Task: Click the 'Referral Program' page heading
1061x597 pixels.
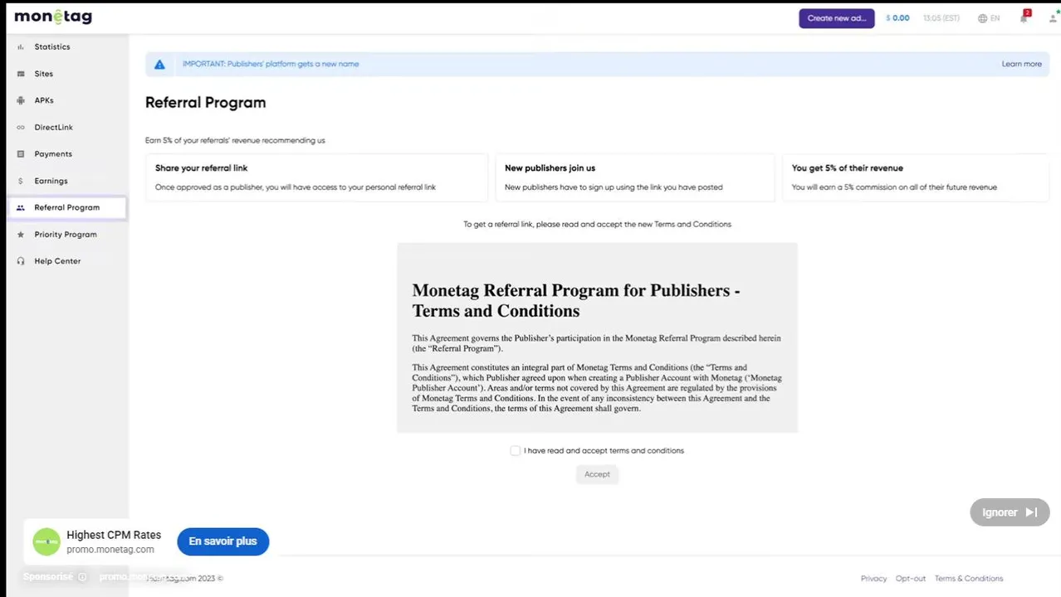Action: coord(206,103)
